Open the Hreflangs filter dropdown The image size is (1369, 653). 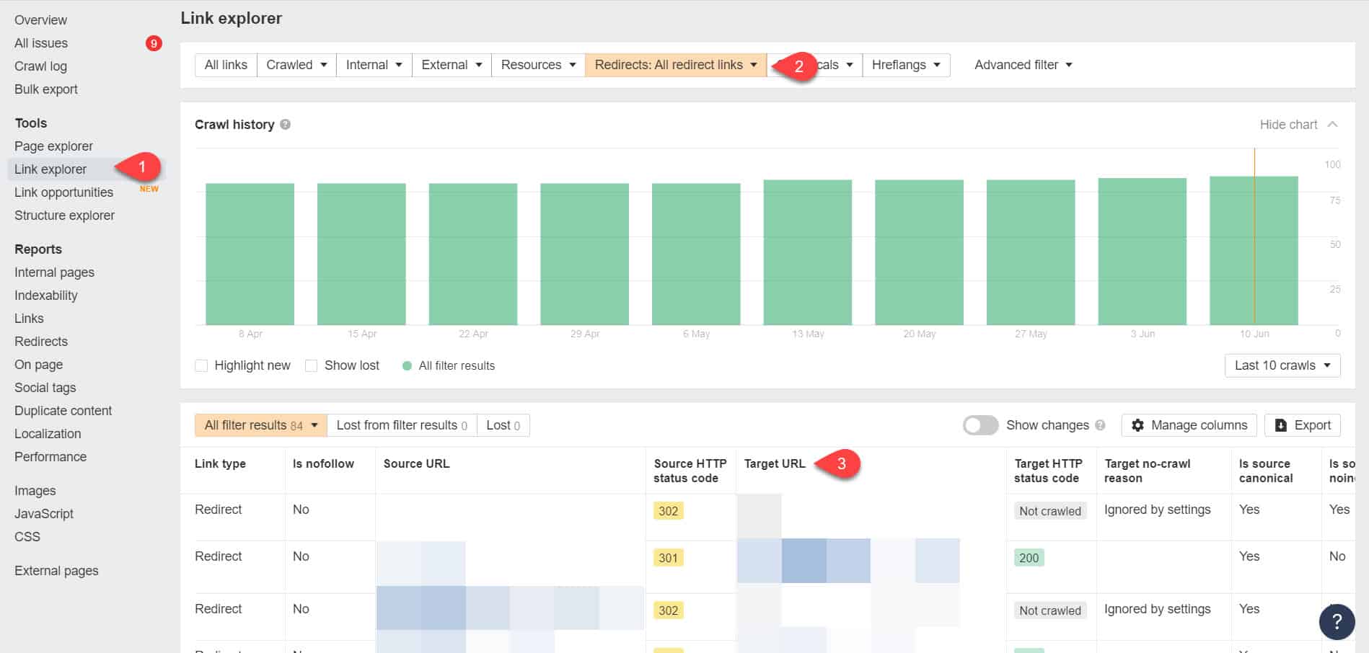tap(906, 64)
